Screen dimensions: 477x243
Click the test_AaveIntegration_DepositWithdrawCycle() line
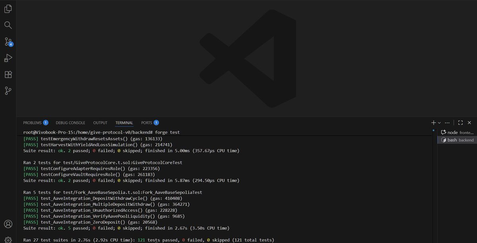(x=103, y=198)
